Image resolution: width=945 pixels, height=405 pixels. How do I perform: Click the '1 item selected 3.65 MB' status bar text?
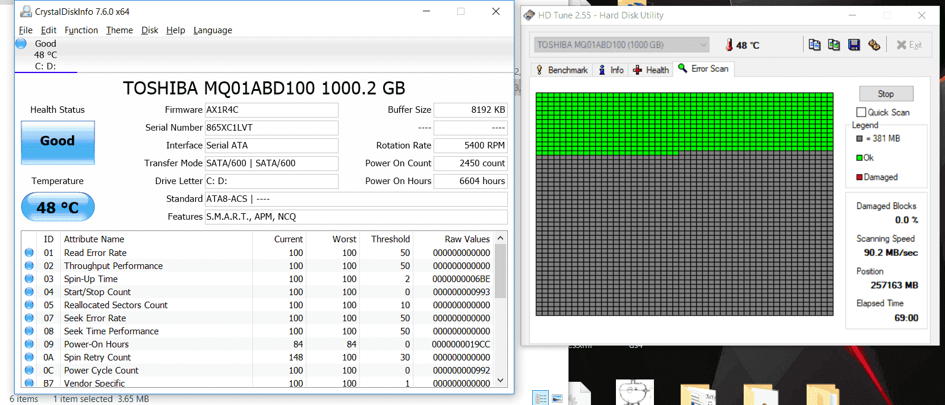pos(101,399)
